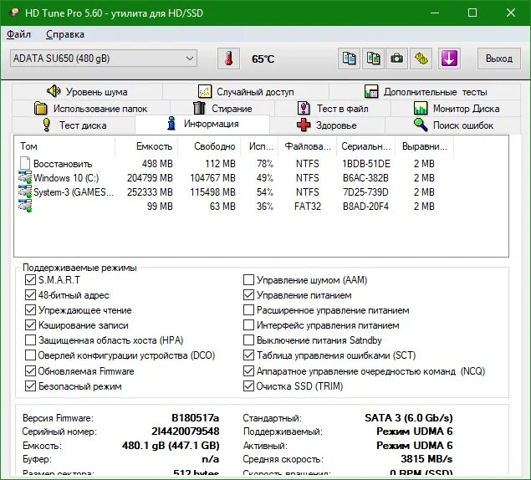Click the Исп... column header
Image resolution: width=531 pixels, height=480 pixels.
point(259,146)
